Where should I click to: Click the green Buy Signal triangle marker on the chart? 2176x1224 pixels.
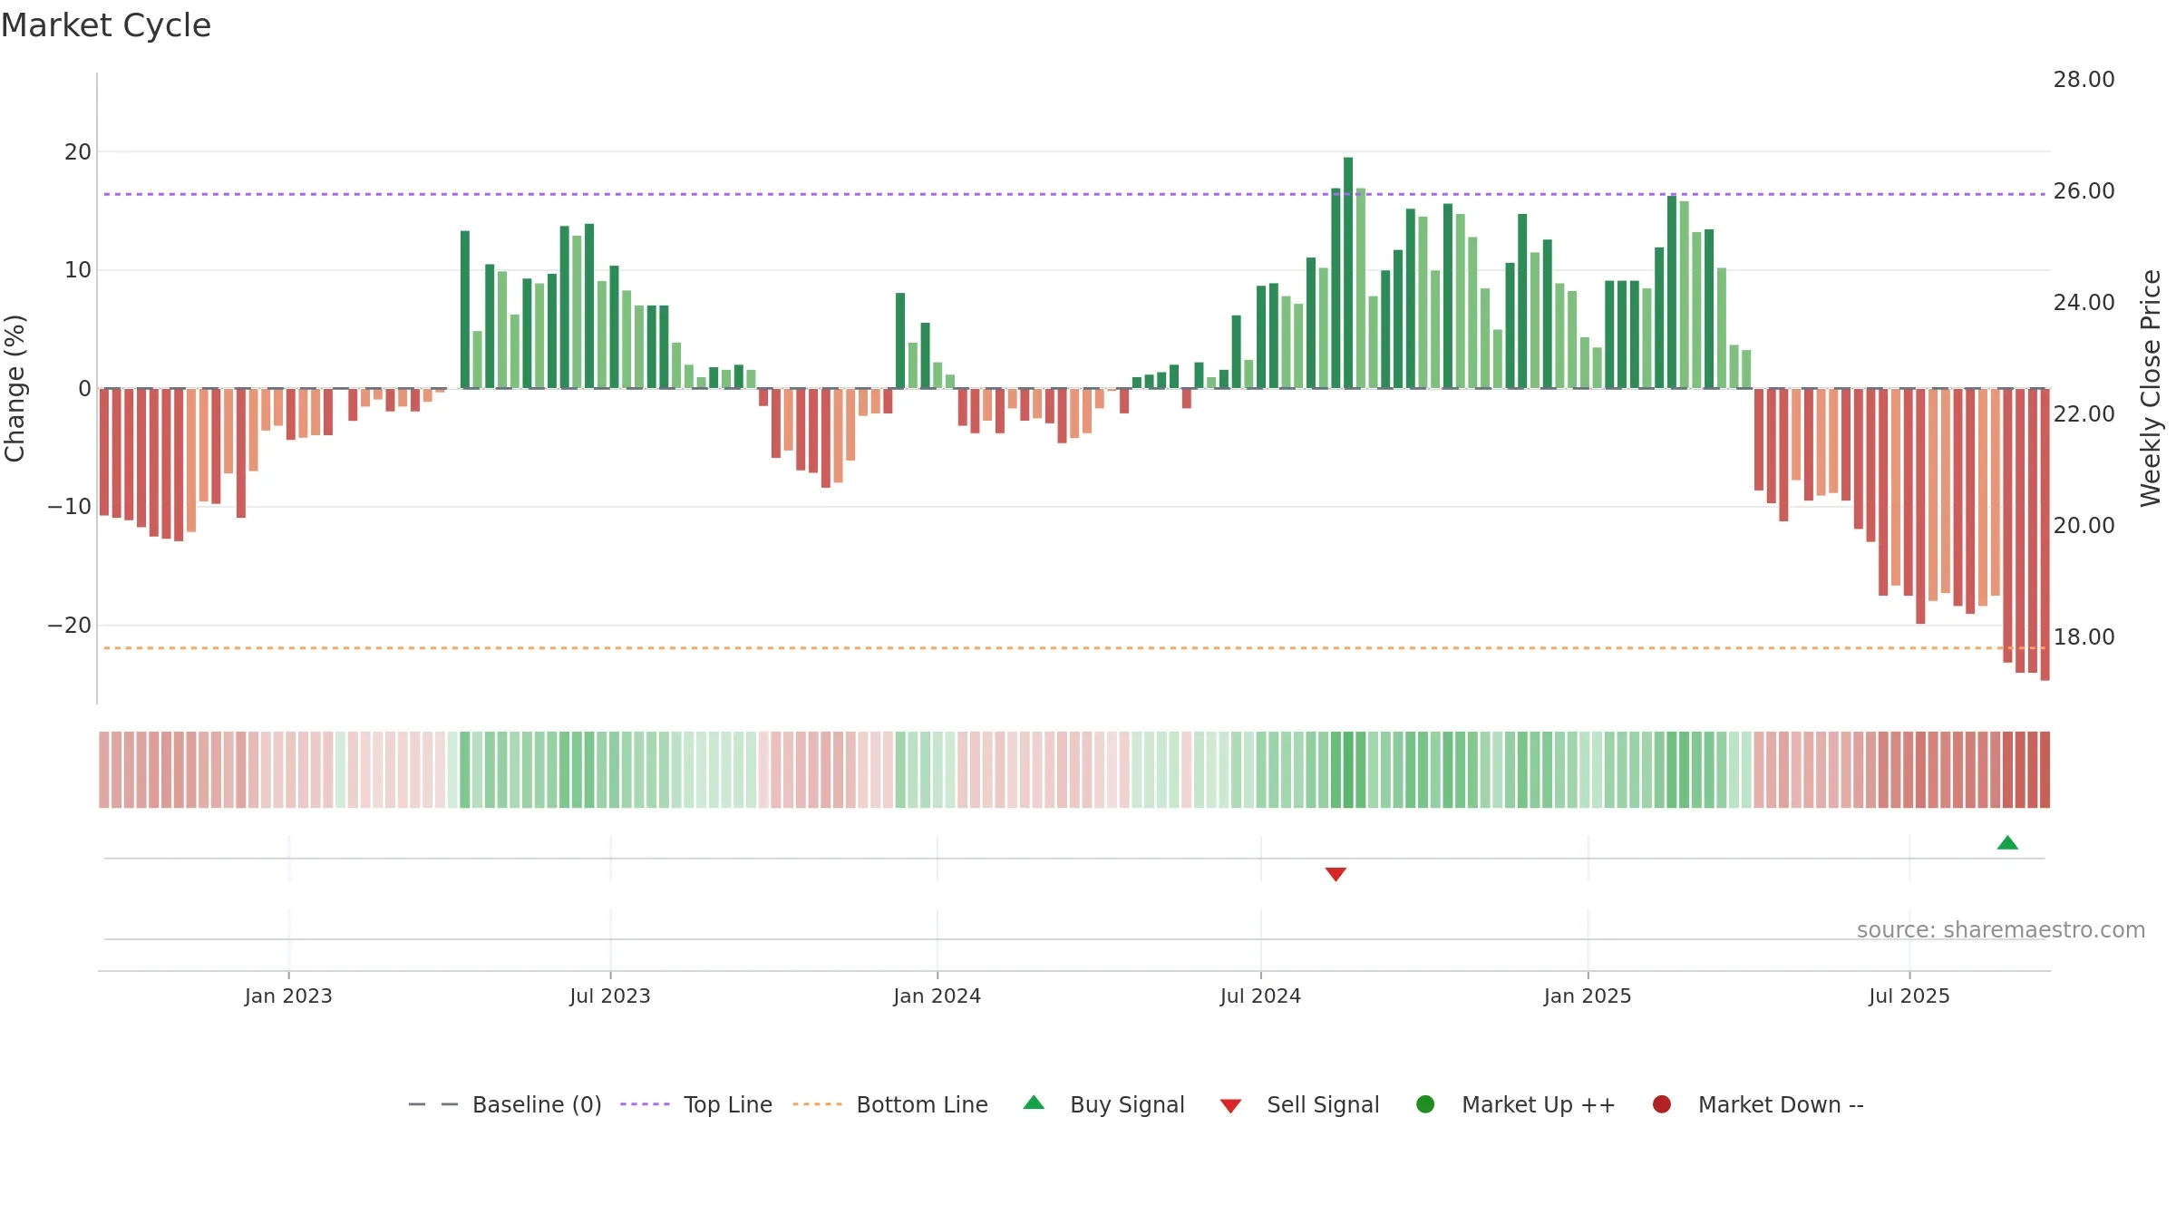[2007, 842]
